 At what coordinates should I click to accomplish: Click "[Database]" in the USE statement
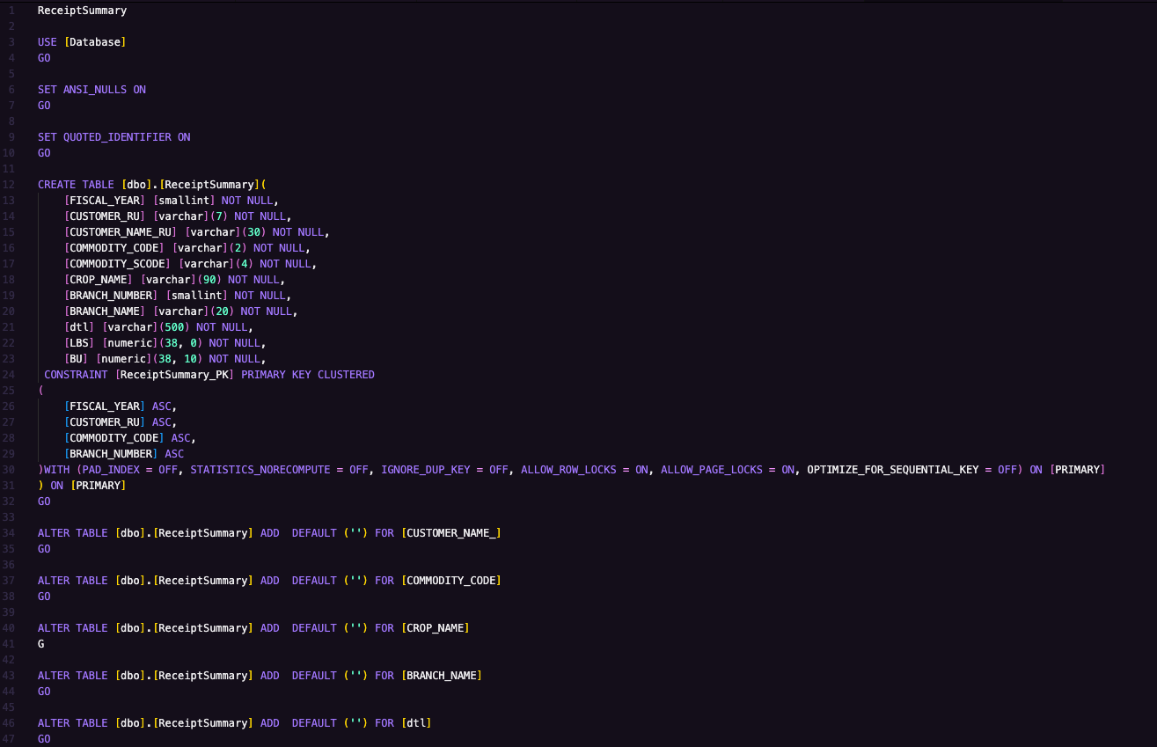click(x=95, y=42)
